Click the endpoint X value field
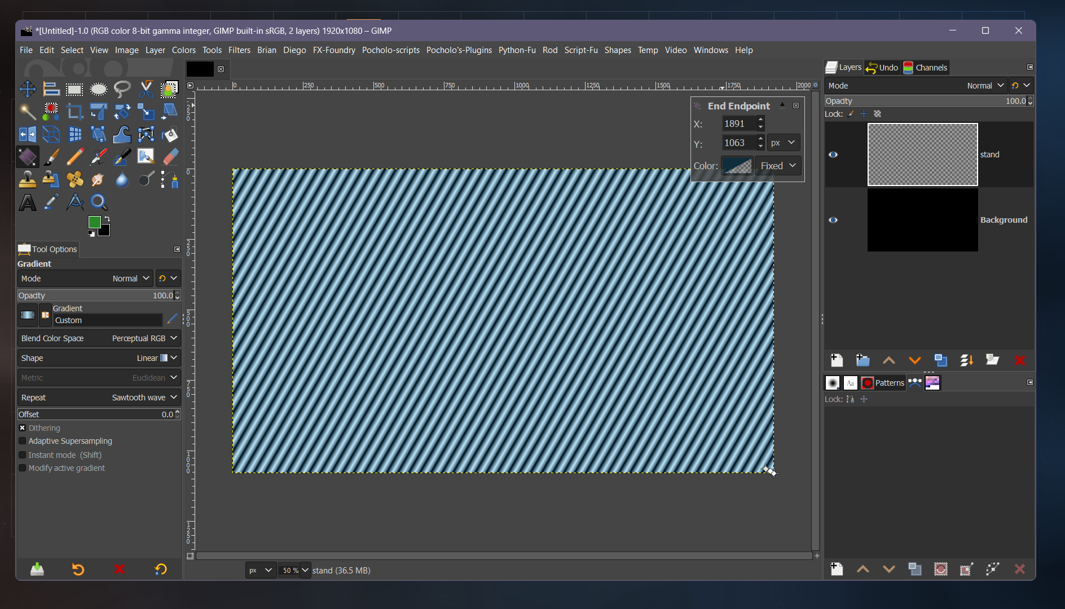Image resolution: width=1065 pixels, height=609 pixels. [739, 123]
